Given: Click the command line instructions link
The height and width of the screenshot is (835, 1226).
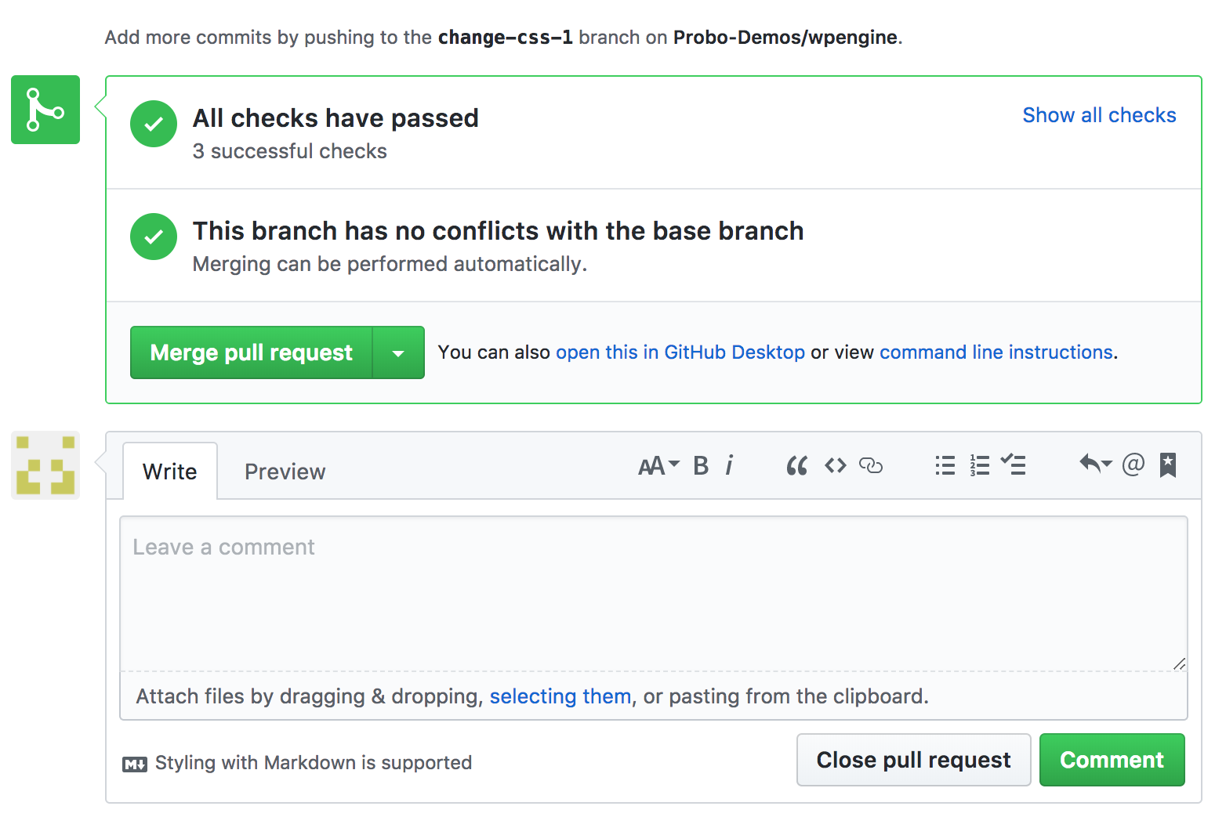Looking at the screenshot, I should [996, 352].
